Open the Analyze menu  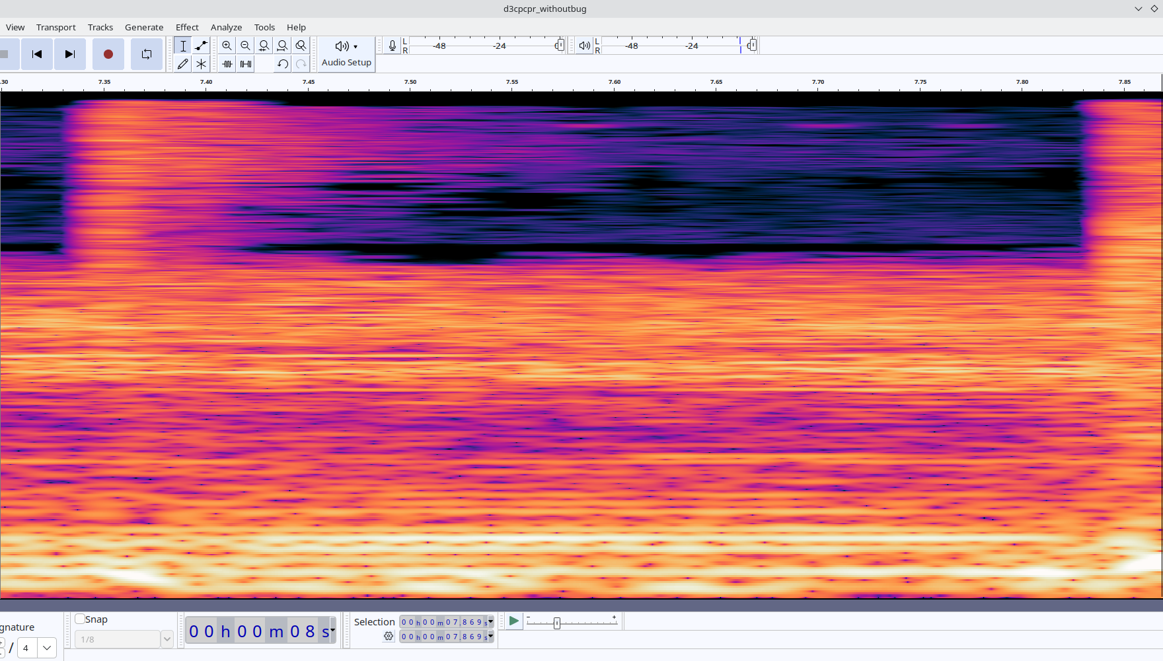[226, 27]
